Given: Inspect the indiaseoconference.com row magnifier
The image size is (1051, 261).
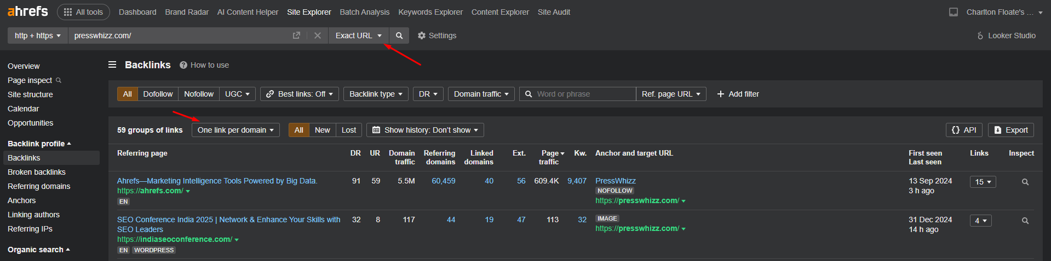Looking at the screenshot, I should tap(1025, 221).
